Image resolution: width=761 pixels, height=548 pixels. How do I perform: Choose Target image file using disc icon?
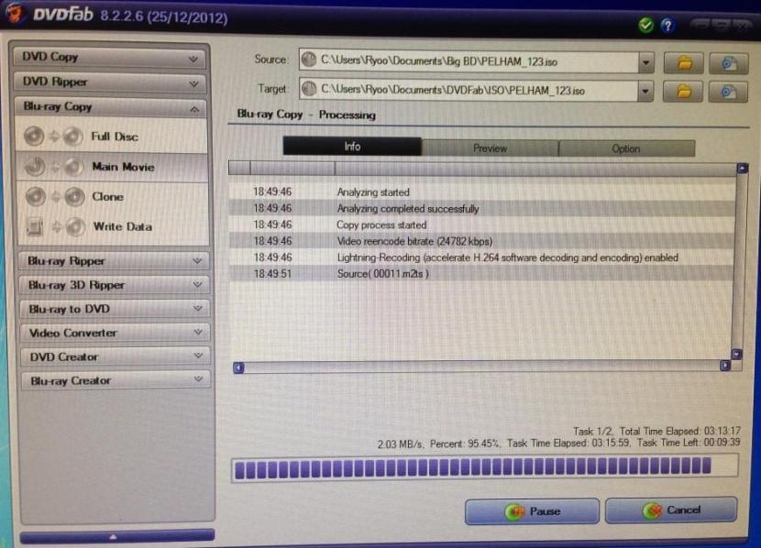pyautogui.click(x=727, y=92)
